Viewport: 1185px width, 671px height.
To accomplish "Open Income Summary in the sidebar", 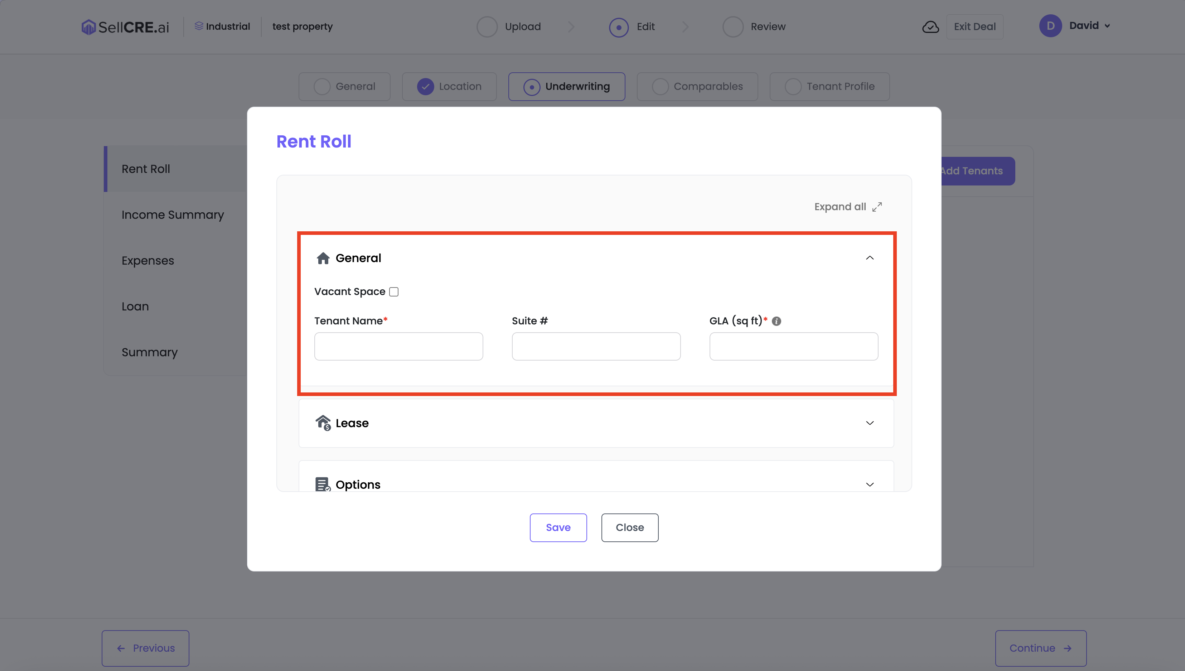I will click(173, 215).
